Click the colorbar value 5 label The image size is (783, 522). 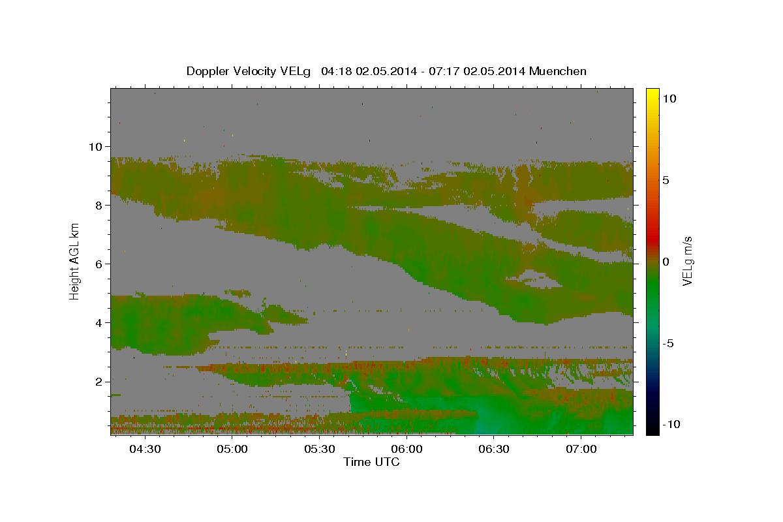pyautogui.click(x=666, y=179)
